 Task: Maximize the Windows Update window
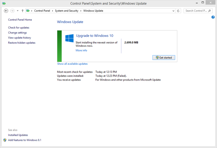(x=203, y=3)
